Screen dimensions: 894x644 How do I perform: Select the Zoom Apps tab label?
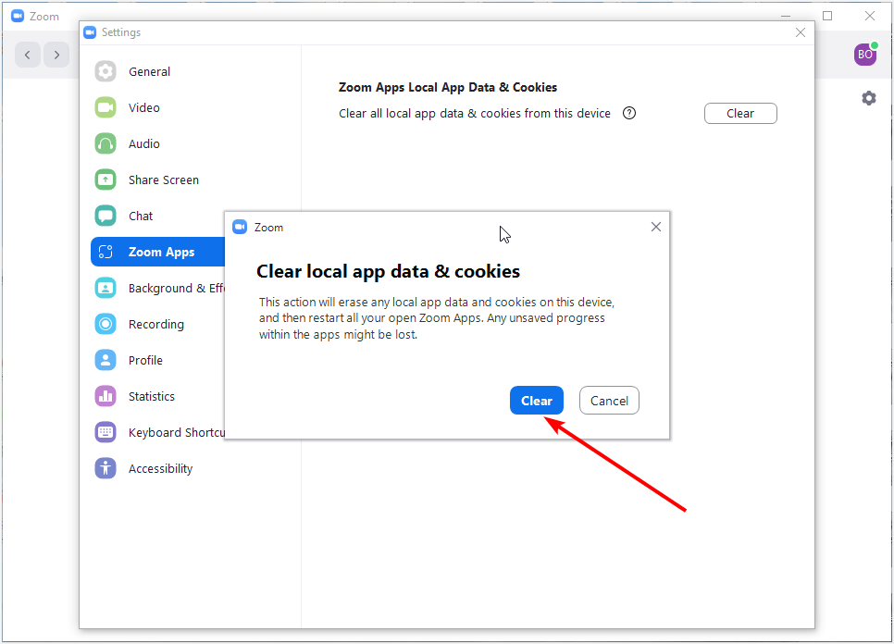click(161, 252)
